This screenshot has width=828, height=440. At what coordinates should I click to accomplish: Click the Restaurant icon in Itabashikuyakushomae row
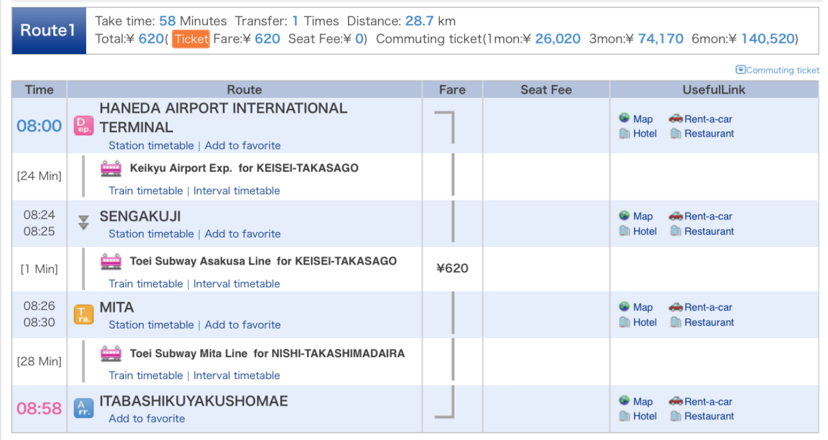point(675,415)
